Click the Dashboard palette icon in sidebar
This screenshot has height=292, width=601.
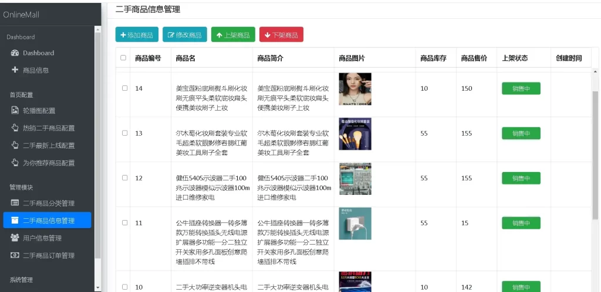pos(15,53)
